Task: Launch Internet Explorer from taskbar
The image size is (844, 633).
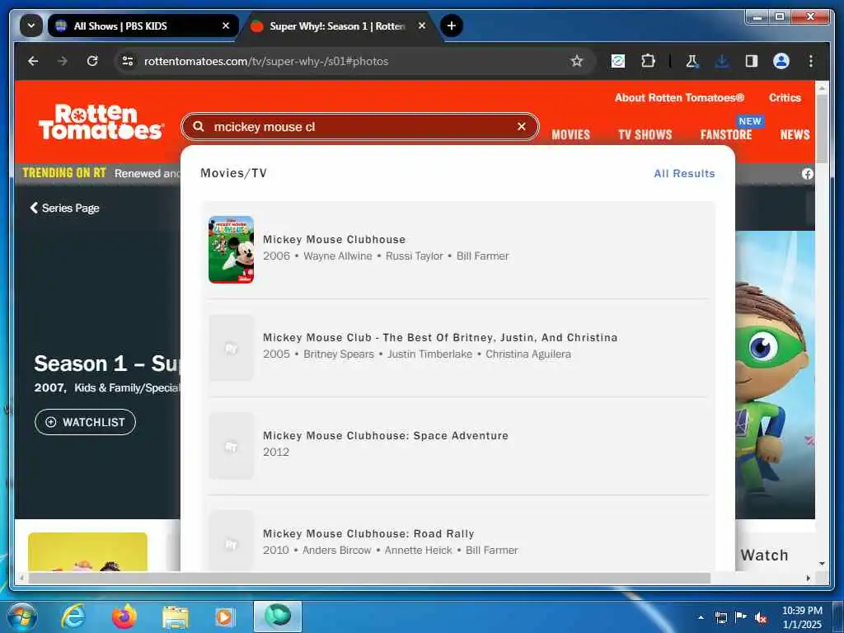Action: click(x=73, y=617)
